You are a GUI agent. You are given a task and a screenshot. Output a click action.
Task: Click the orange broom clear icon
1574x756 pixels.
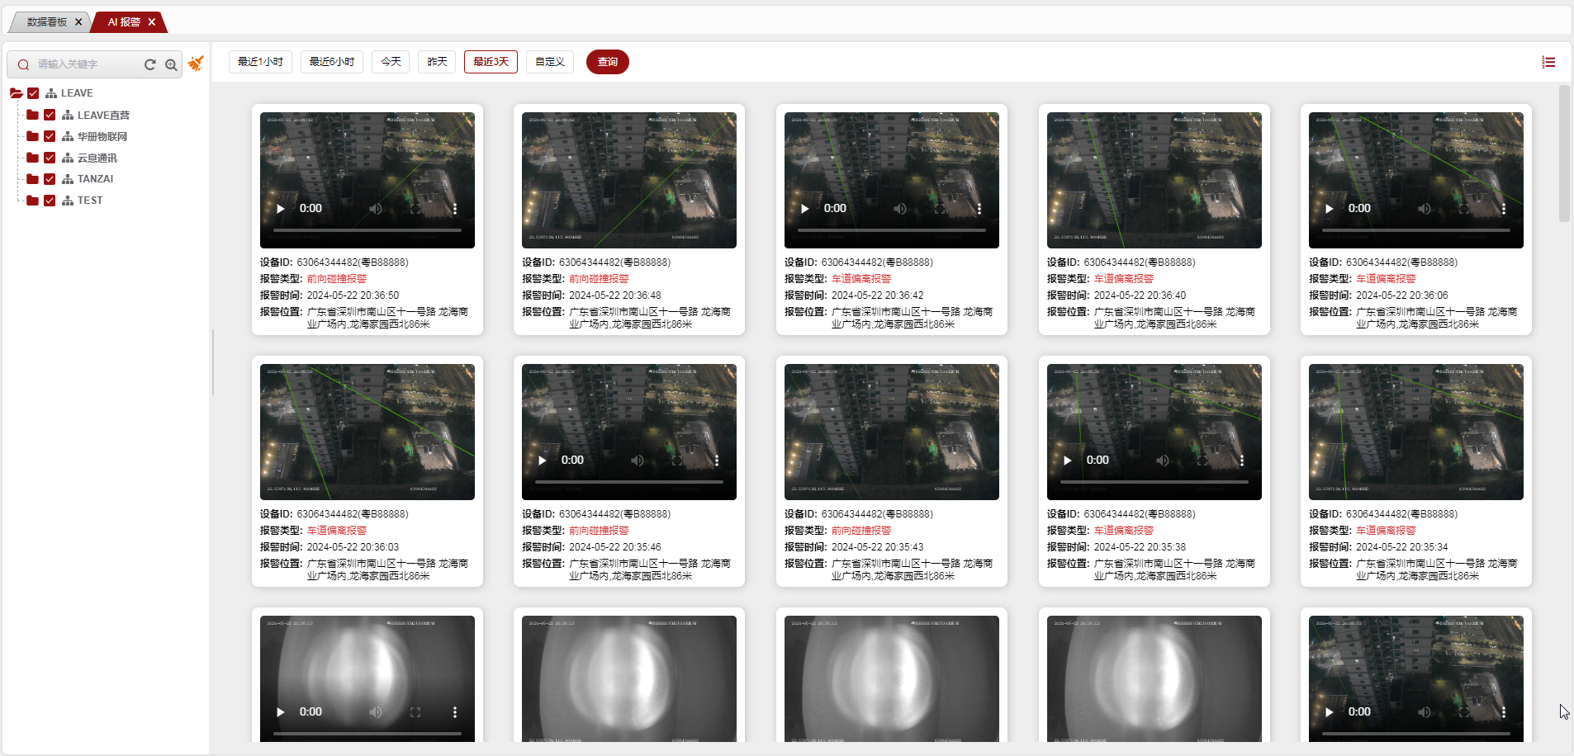coord(196,64)
